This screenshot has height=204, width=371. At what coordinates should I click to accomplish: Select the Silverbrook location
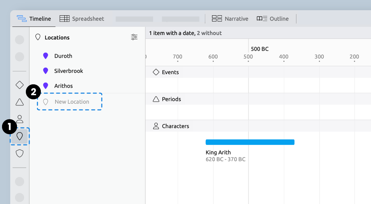(x=69, y=71)
